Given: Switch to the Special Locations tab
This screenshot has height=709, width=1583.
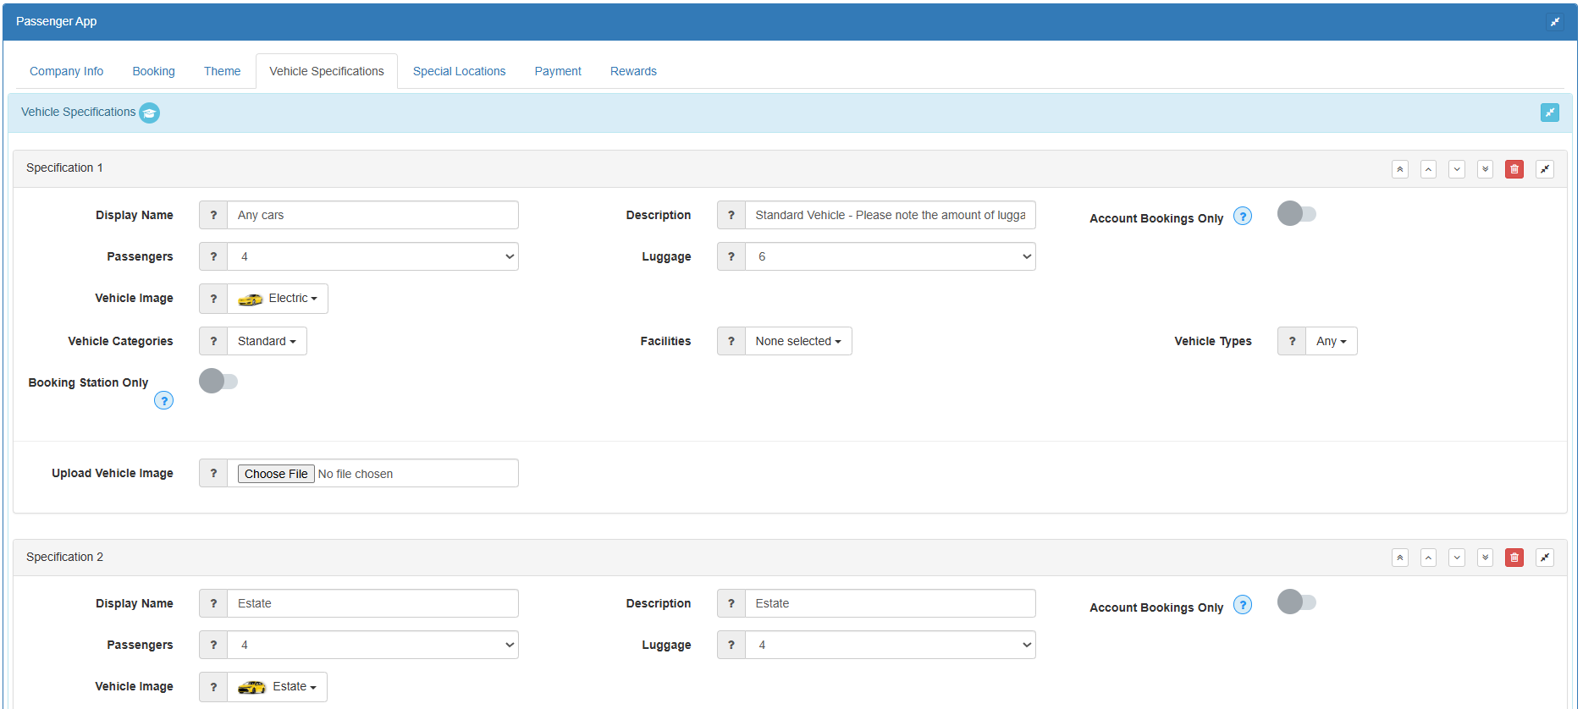Looking at the screenshot, I should [x=459, y=71].
